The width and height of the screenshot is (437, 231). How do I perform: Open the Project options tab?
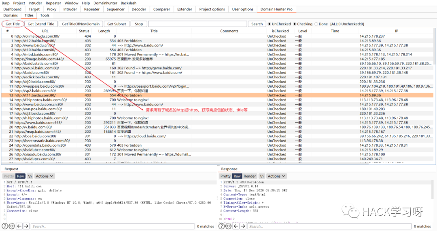pyautogui.click(x=212, y=9)
